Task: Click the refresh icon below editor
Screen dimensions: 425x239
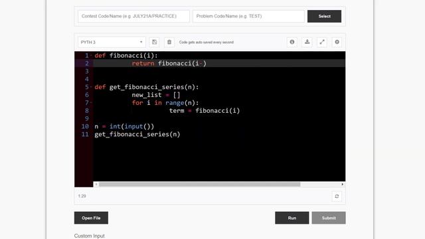Action: coord(337,197)
